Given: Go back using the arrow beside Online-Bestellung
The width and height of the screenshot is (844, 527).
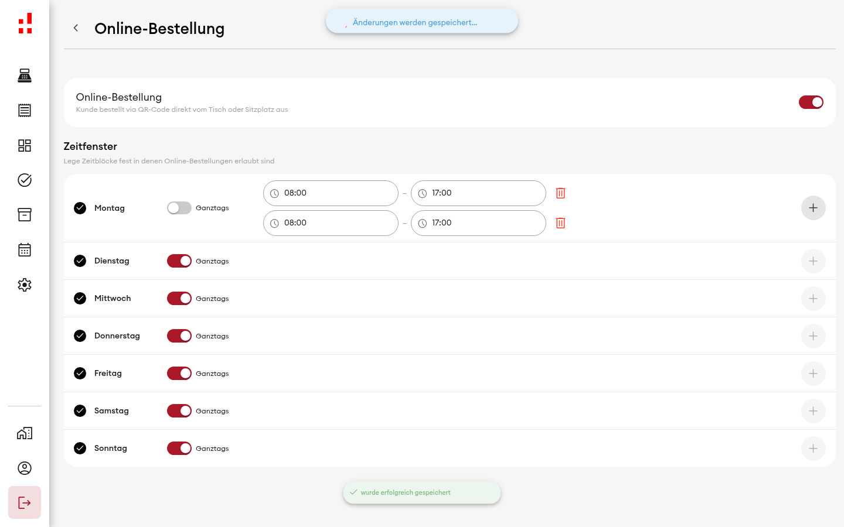Looking at the screenshot, I should coord(76,28).
